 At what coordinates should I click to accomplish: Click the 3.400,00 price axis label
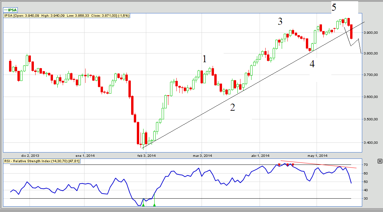(x=371, y=143)
